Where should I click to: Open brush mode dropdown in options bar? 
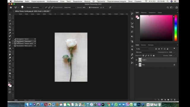click(x=38, y=7)
